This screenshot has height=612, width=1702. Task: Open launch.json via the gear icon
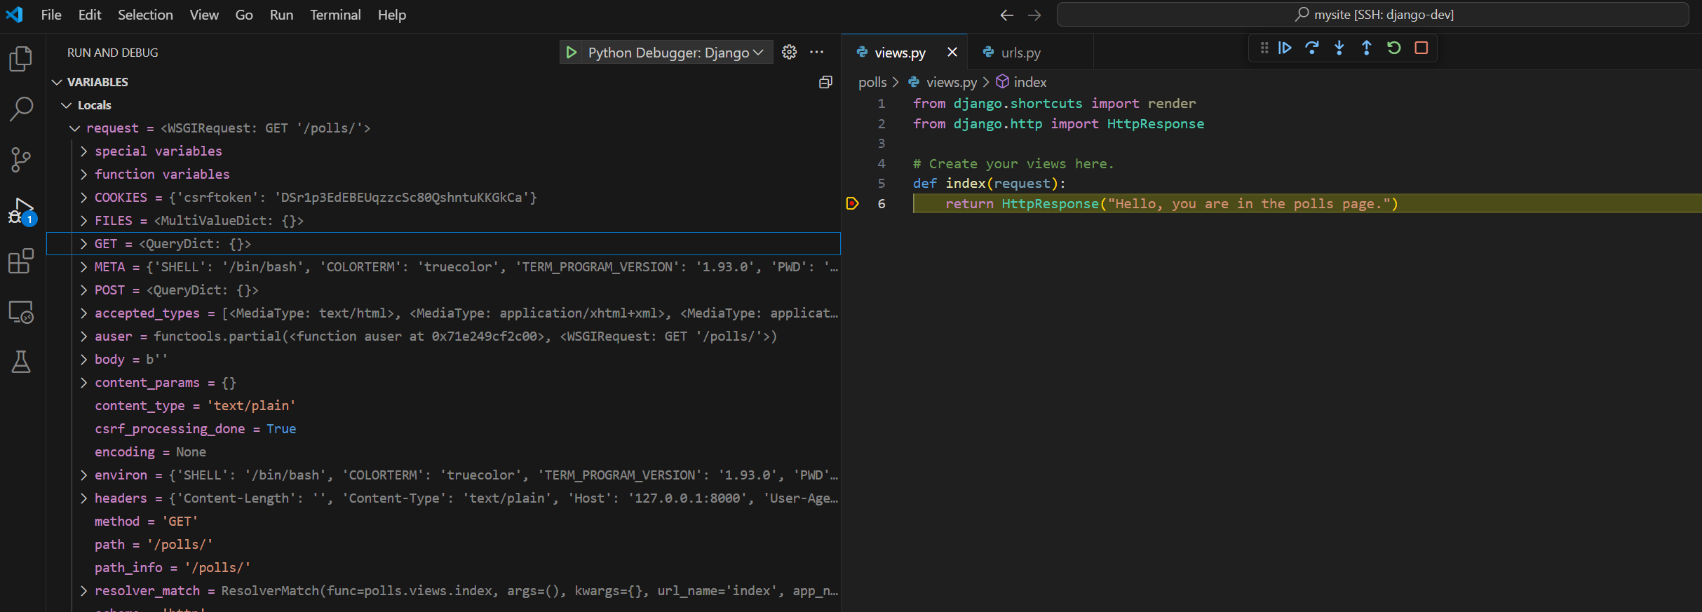click(789, 52)
